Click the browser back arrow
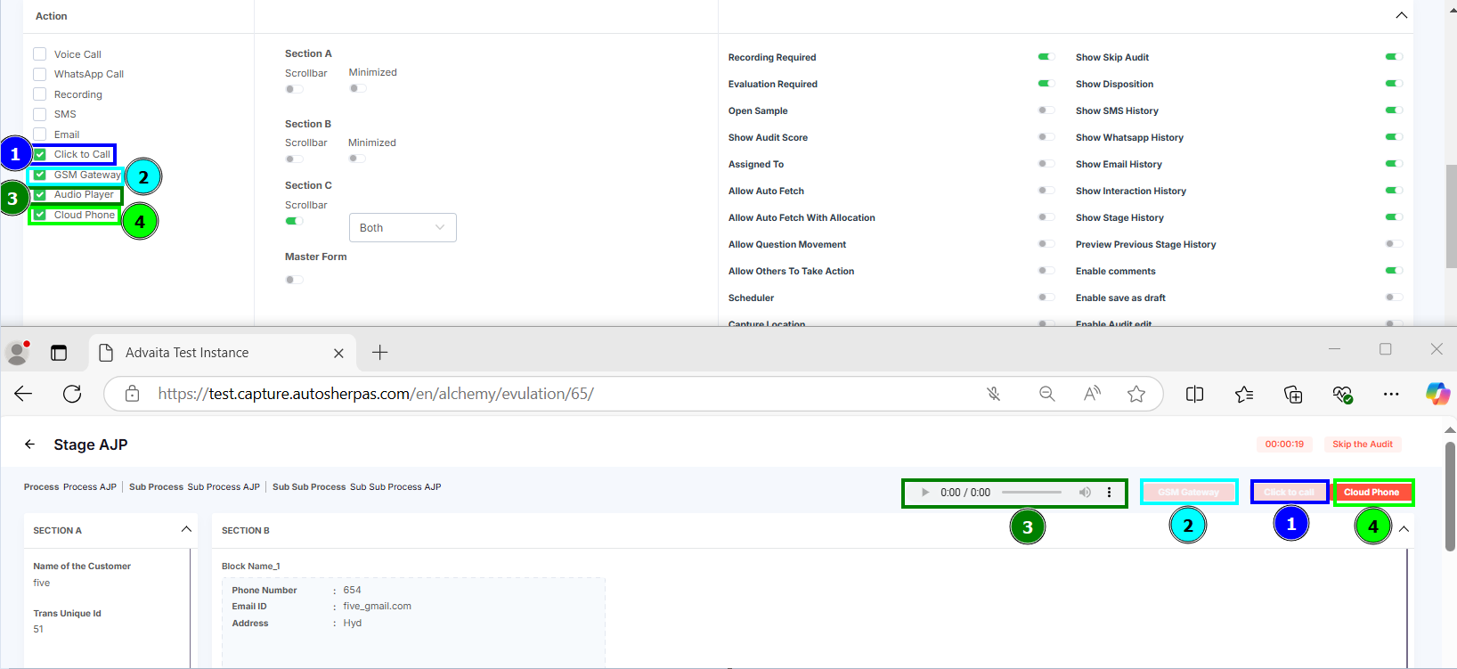The height and width of the screenshot is (669, 1457). point(23,394)
